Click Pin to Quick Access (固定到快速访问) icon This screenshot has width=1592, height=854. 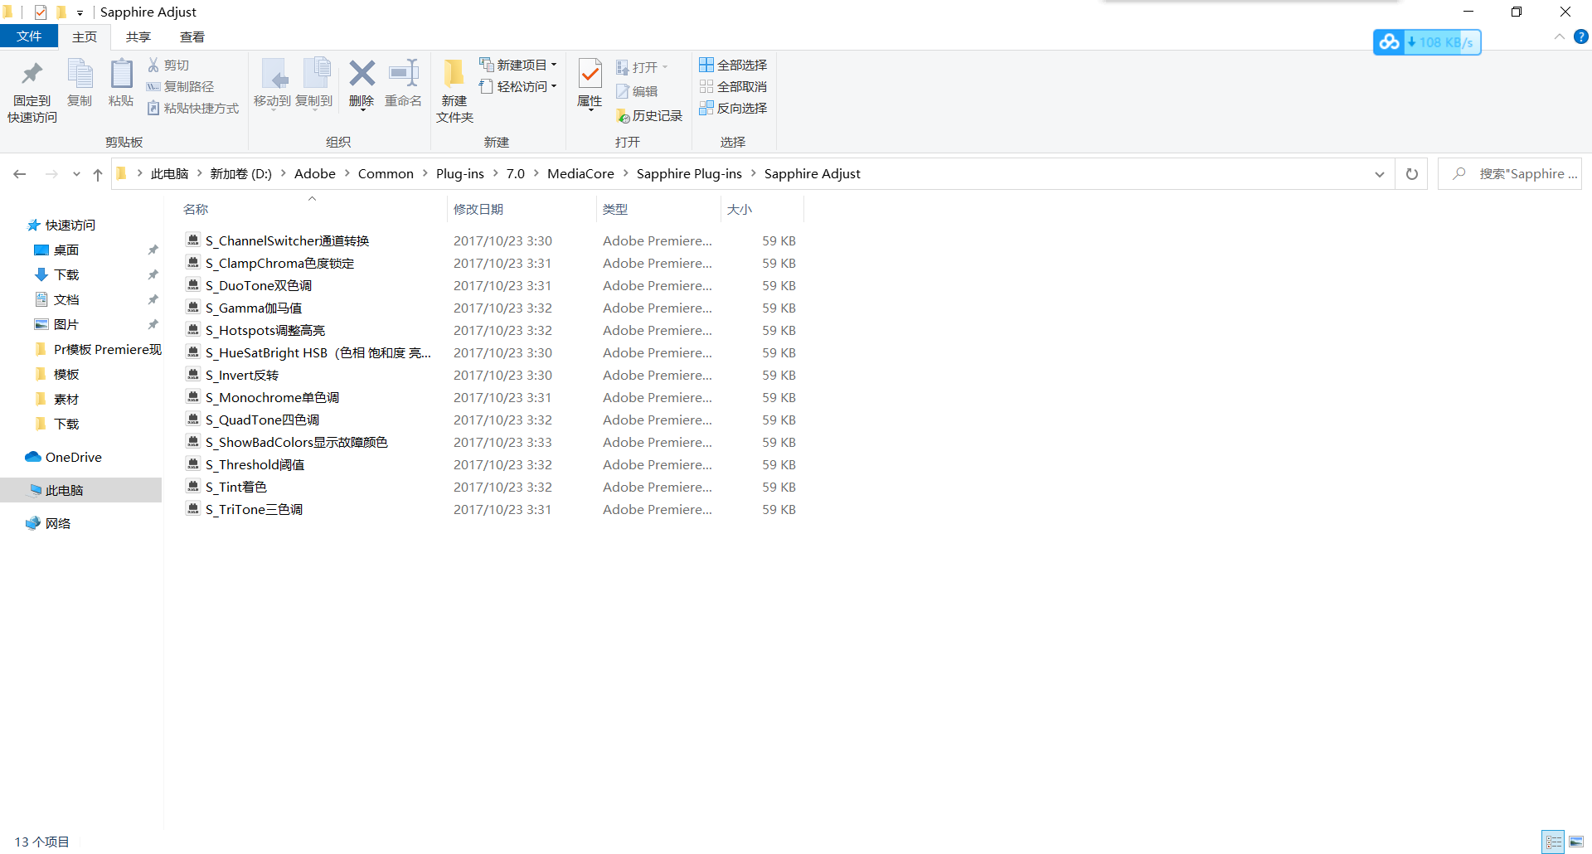(x=32, y=75)
